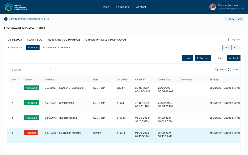Click the DDM - 1720 button
The height and width of the screenshot is (155, 248).
click(234, 19)
